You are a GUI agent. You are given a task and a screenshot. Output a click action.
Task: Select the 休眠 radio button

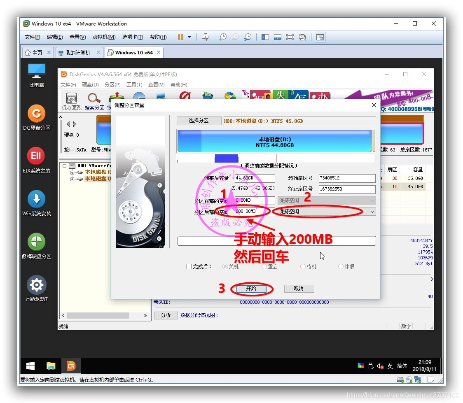[341, 266]
